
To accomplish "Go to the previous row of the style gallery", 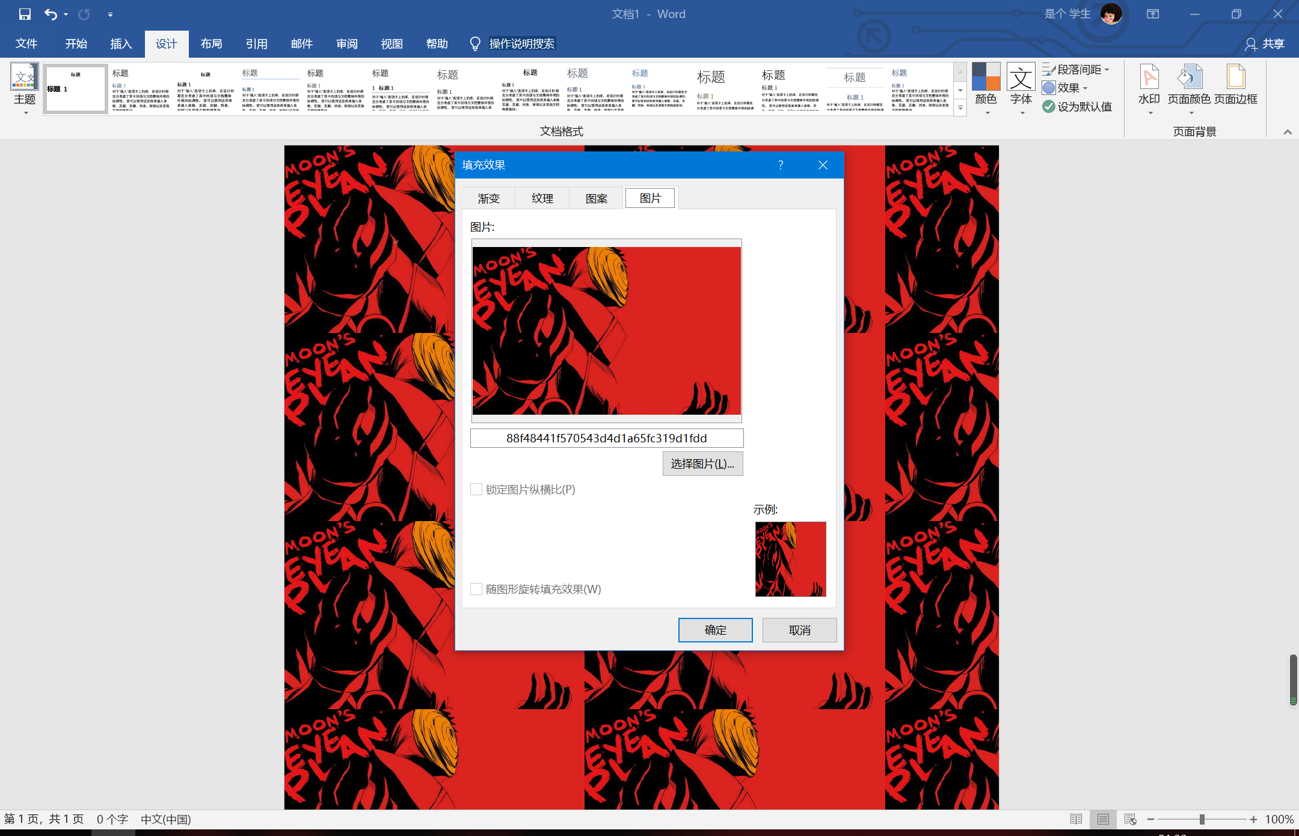I will tap(960, 72).
